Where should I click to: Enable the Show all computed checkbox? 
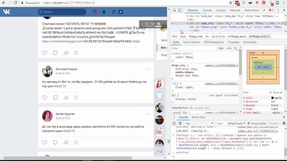click(270, 93)
